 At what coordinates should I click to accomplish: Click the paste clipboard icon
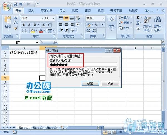click(x=8, y=19)
